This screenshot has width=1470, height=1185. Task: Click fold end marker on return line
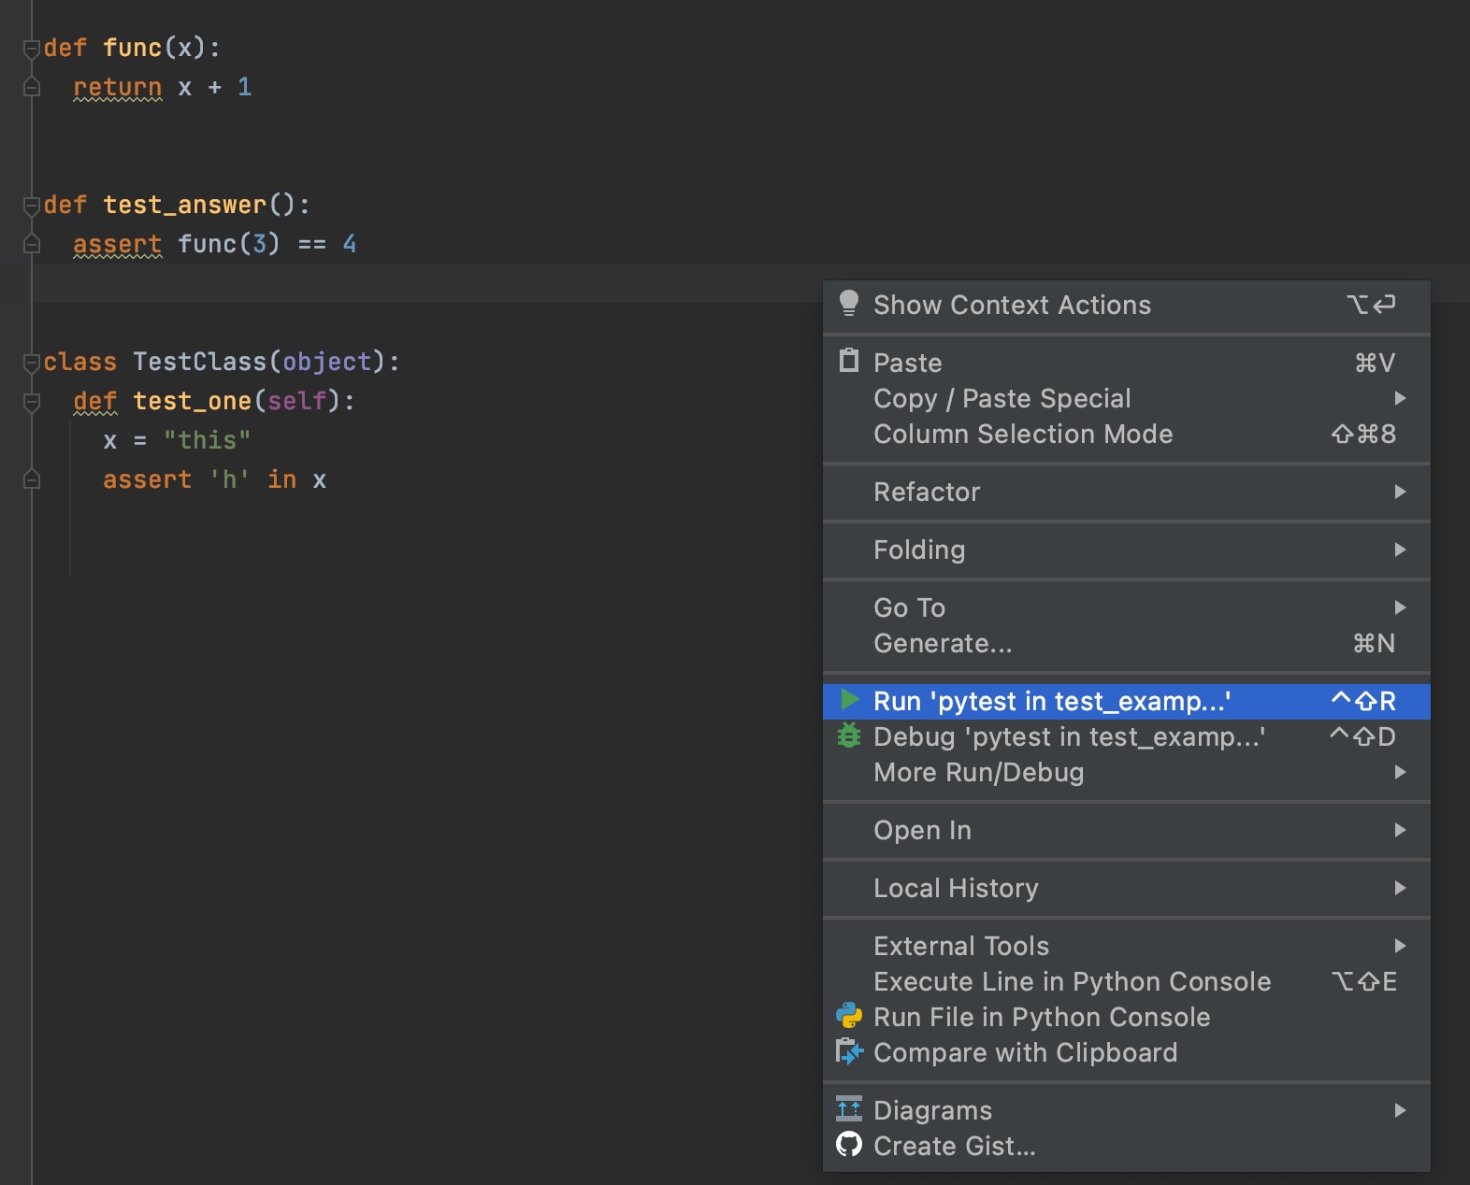click(31, 87)
